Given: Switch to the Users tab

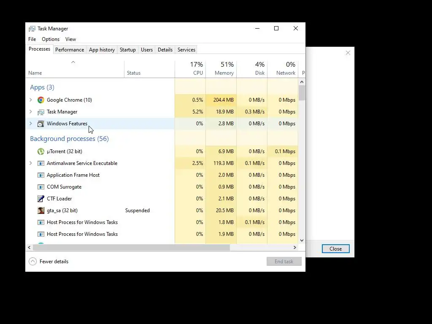Looking at the screenshot, I should coord(146,50).
